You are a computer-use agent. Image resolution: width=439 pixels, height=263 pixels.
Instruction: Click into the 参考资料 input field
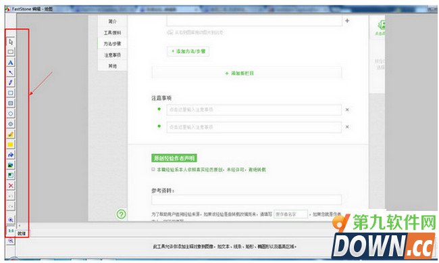[247, 200]
